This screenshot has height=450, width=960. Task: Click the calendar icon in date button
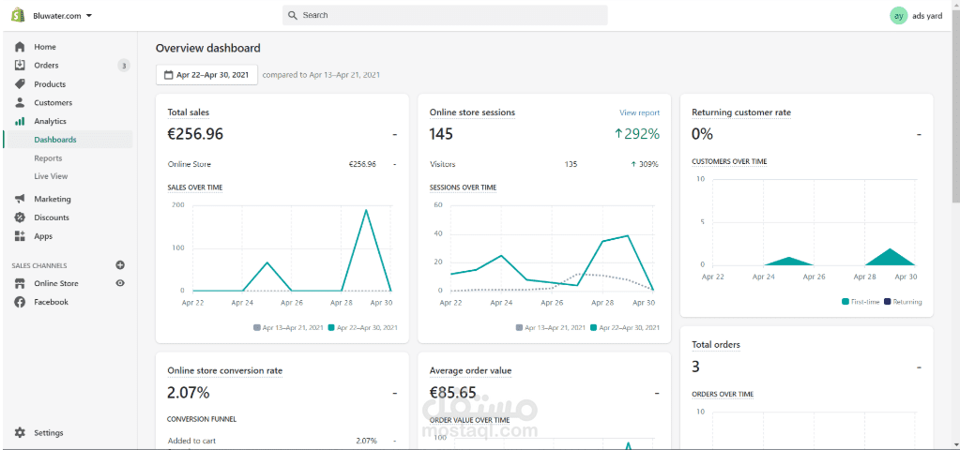click(168, 75)
